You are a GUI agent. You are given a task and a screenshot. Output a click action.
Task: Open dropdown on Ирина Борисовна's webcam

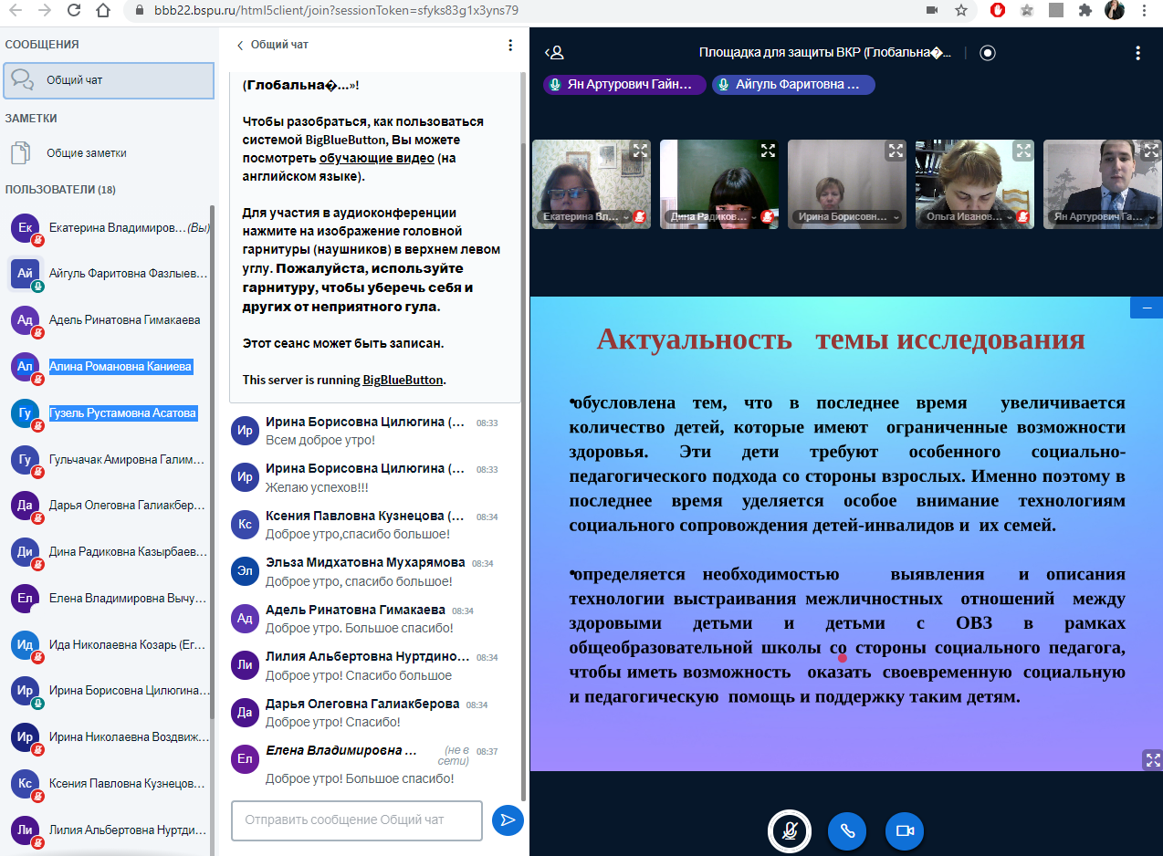coord(896,217)
